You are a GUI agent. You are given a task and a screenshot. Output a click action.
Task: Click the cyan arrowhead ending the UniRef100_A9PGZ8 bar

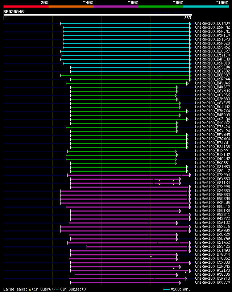[190, 43]
